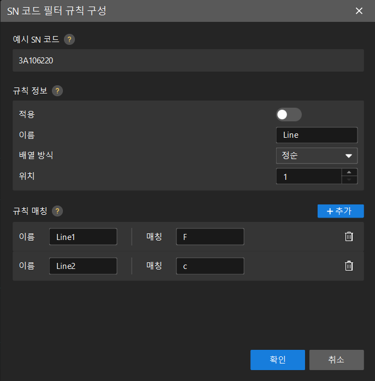Decrease the 위치 value with down arrow

349,180
